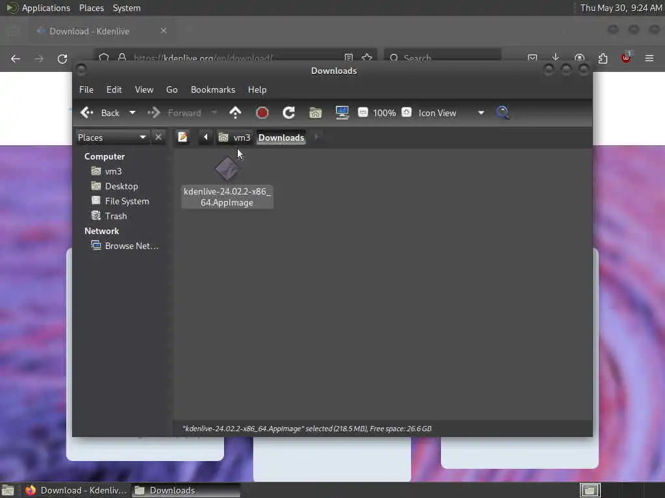Open the Bookmarks menu
The image size is (665, 498).
(213, 89)
